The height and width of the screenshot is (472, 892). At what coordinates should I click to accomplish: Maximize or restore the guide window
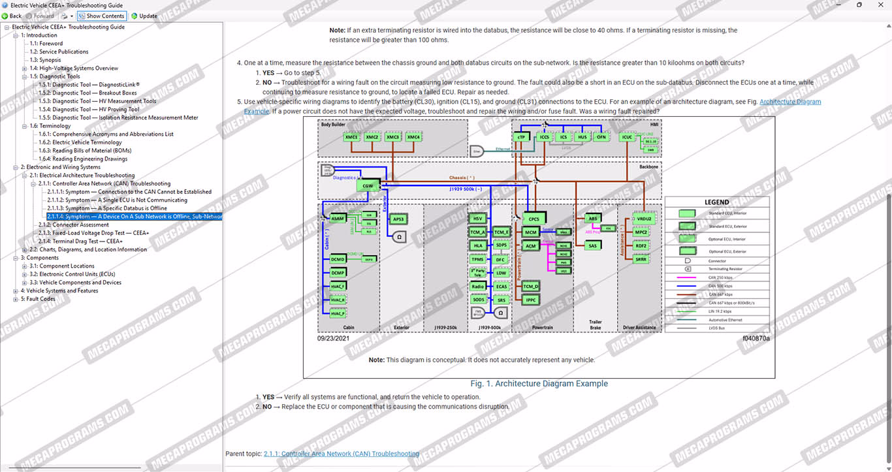[859, 5]
